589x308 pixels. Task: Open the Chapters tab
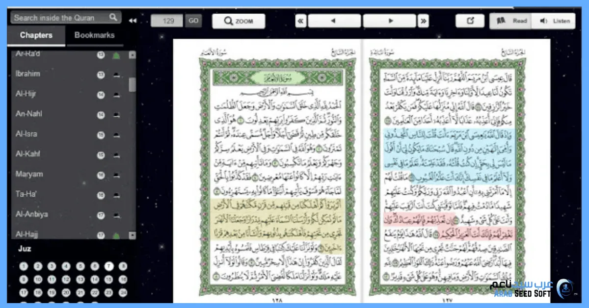(36, 35)
